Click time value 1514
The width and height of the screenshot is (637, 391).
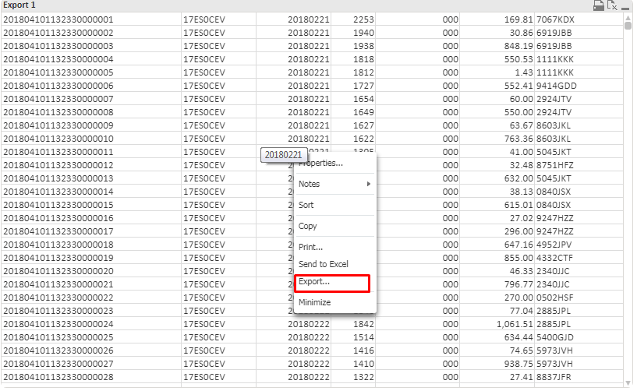(x=363, y=337)
